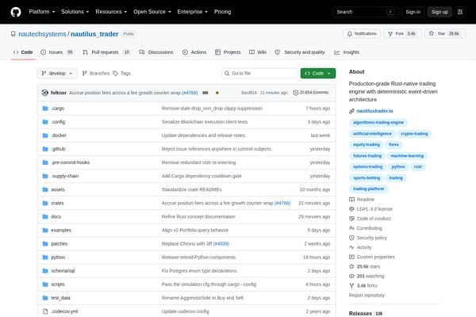Screen dimensions: 476x317
Task: Open the Actions tab
Action: click(x=194, y=52)
